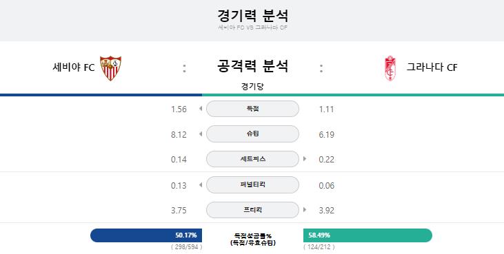Image resolution: width=504 pixels, height=254 pixels.
Task: Click the left arrow beside 페널티킥 pill
Action: (201, 184)
